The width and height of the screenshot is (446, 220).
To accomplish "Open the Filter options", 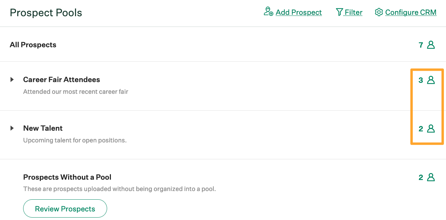I will point(353,12).
